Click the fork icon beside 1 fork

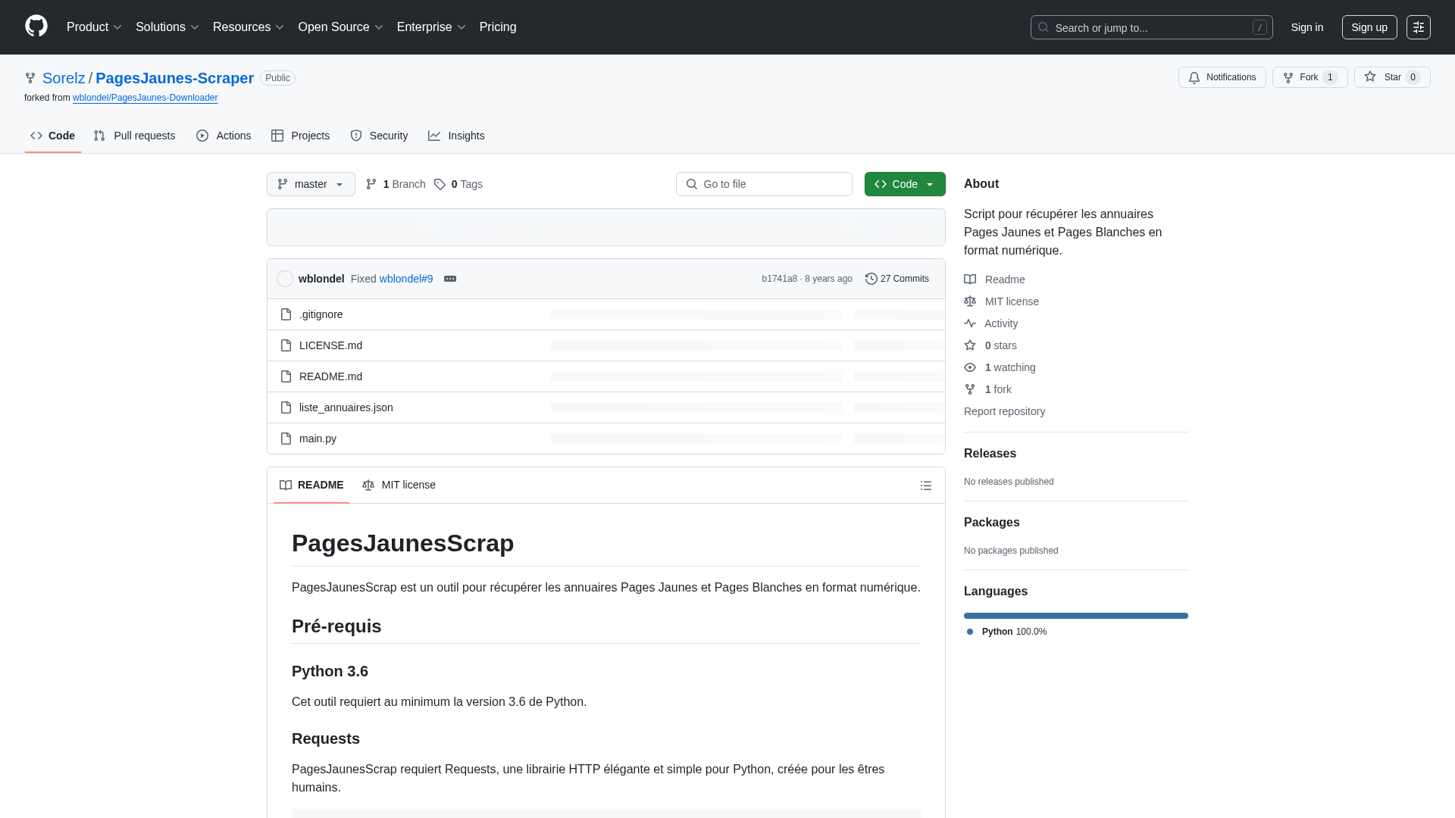click(970, 389)
